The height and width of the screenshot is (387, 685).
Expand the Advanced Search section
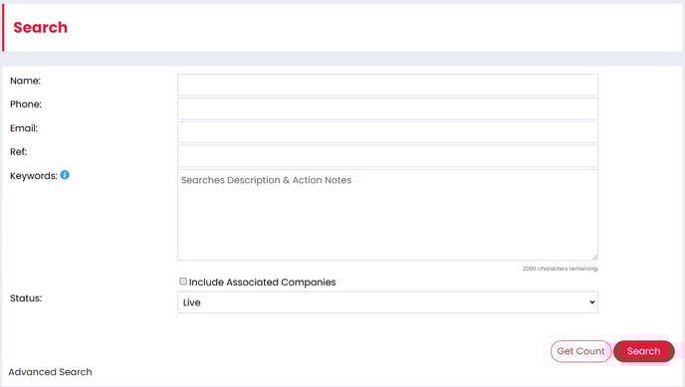(x=50, y=372)
